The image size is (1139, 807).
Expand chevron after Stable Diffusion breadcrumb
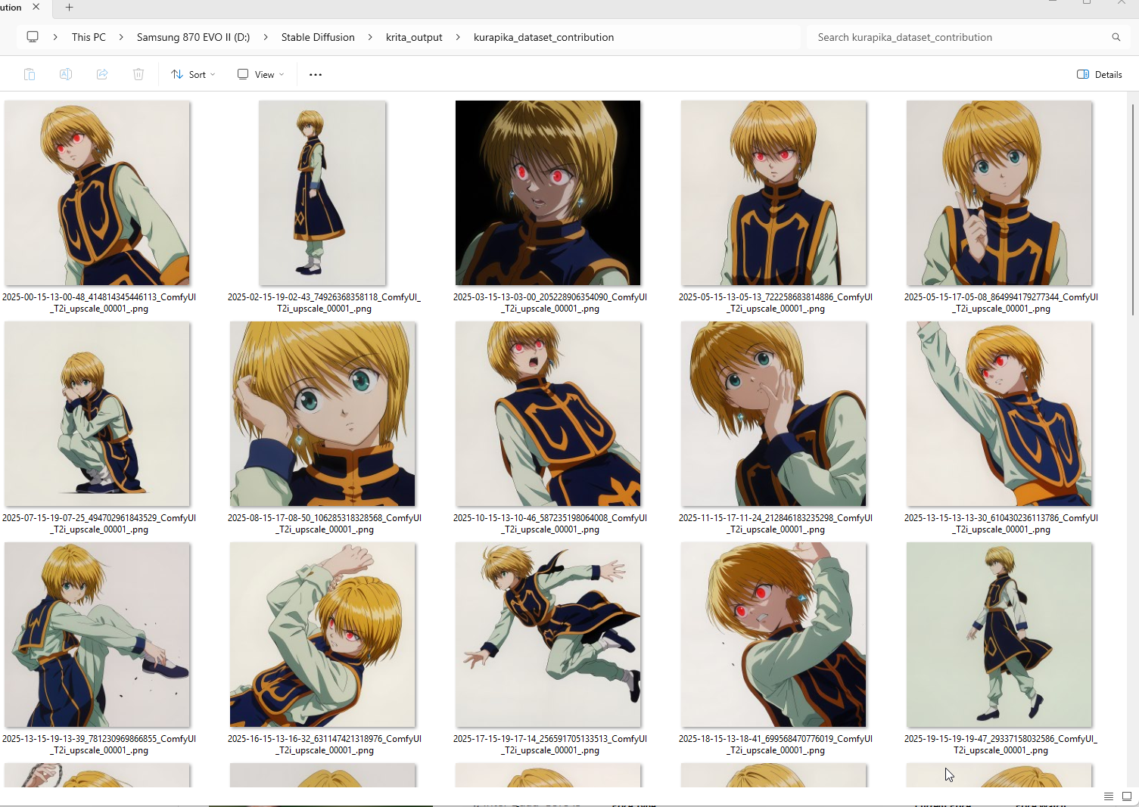click(370, 37)
